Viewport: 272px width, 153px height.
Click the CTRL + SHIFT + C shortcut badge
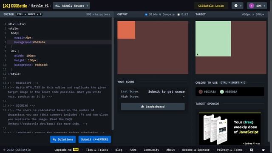coord(233,83)
